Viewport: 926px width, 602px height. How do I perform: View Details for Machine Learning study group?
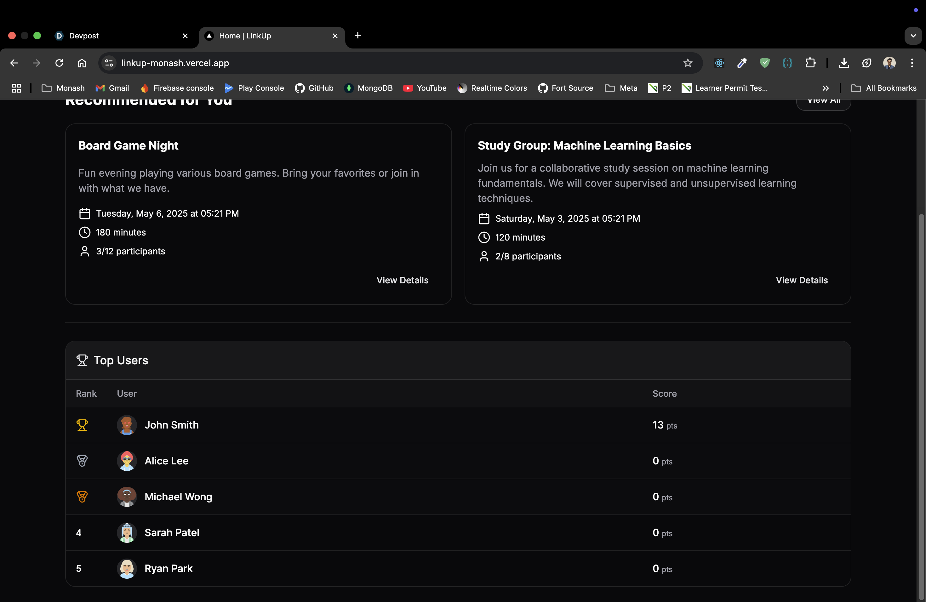pos(802,280)
